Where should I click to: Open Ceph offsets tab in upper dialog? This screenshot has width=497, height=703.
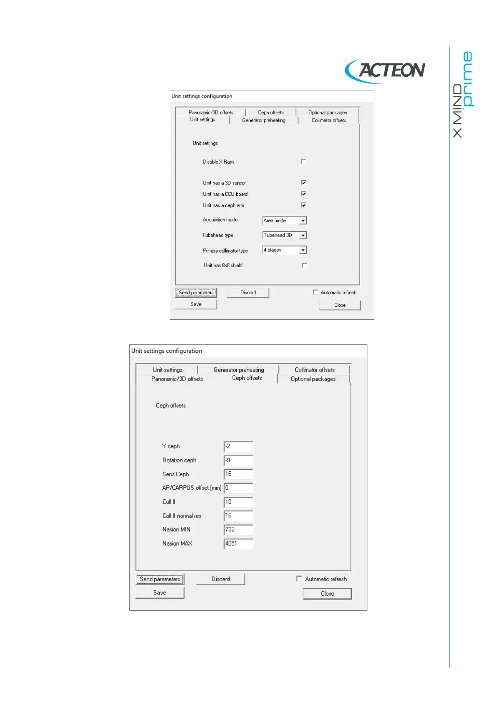point(271,112)
